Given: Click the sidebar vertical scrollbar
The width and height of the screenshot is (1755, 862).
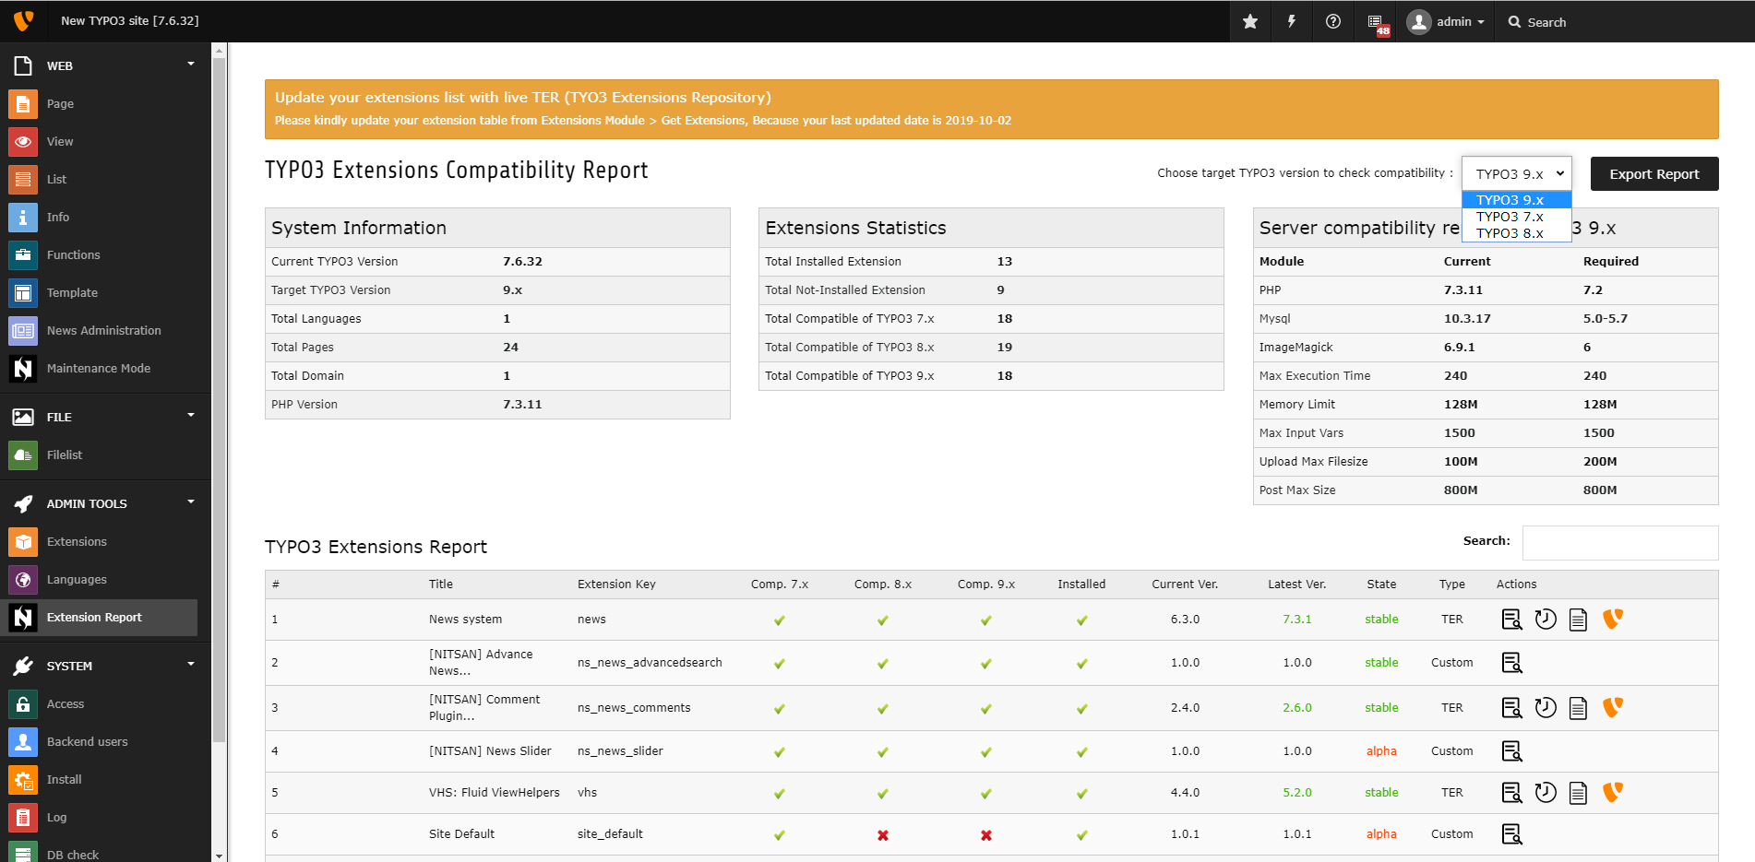Looking at the screenshot, I should point(219,400).
